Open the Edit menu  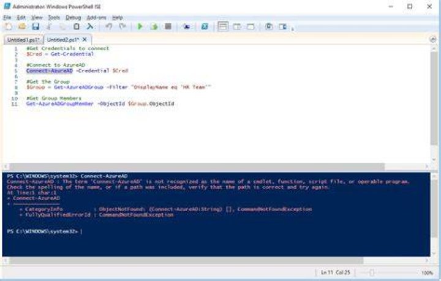coord(21,18)
